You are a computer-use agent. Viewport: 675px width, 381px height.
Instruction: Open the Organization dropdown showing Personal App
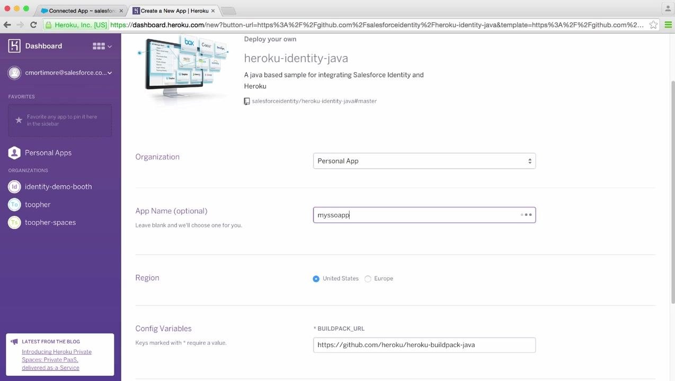424,161
